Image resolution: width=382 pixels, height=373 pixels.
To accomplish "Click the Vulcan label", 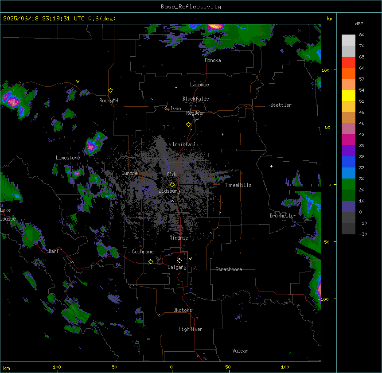I will 241,351.
